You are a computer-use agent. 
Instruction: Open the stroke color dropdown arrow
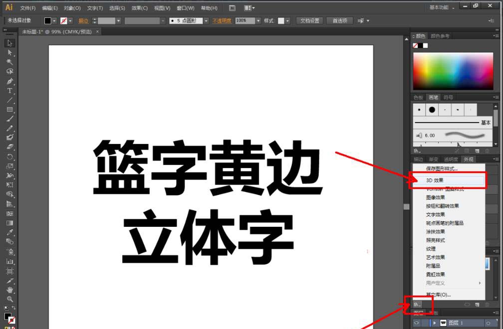pyautogui.click(x=70, y=21)
